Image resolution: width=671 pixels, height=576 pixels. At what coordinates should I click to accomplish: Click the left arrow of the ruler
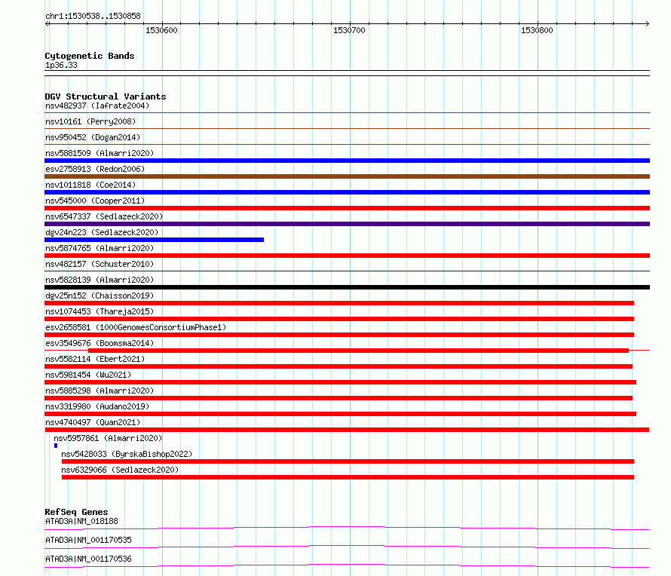(47, 23)
